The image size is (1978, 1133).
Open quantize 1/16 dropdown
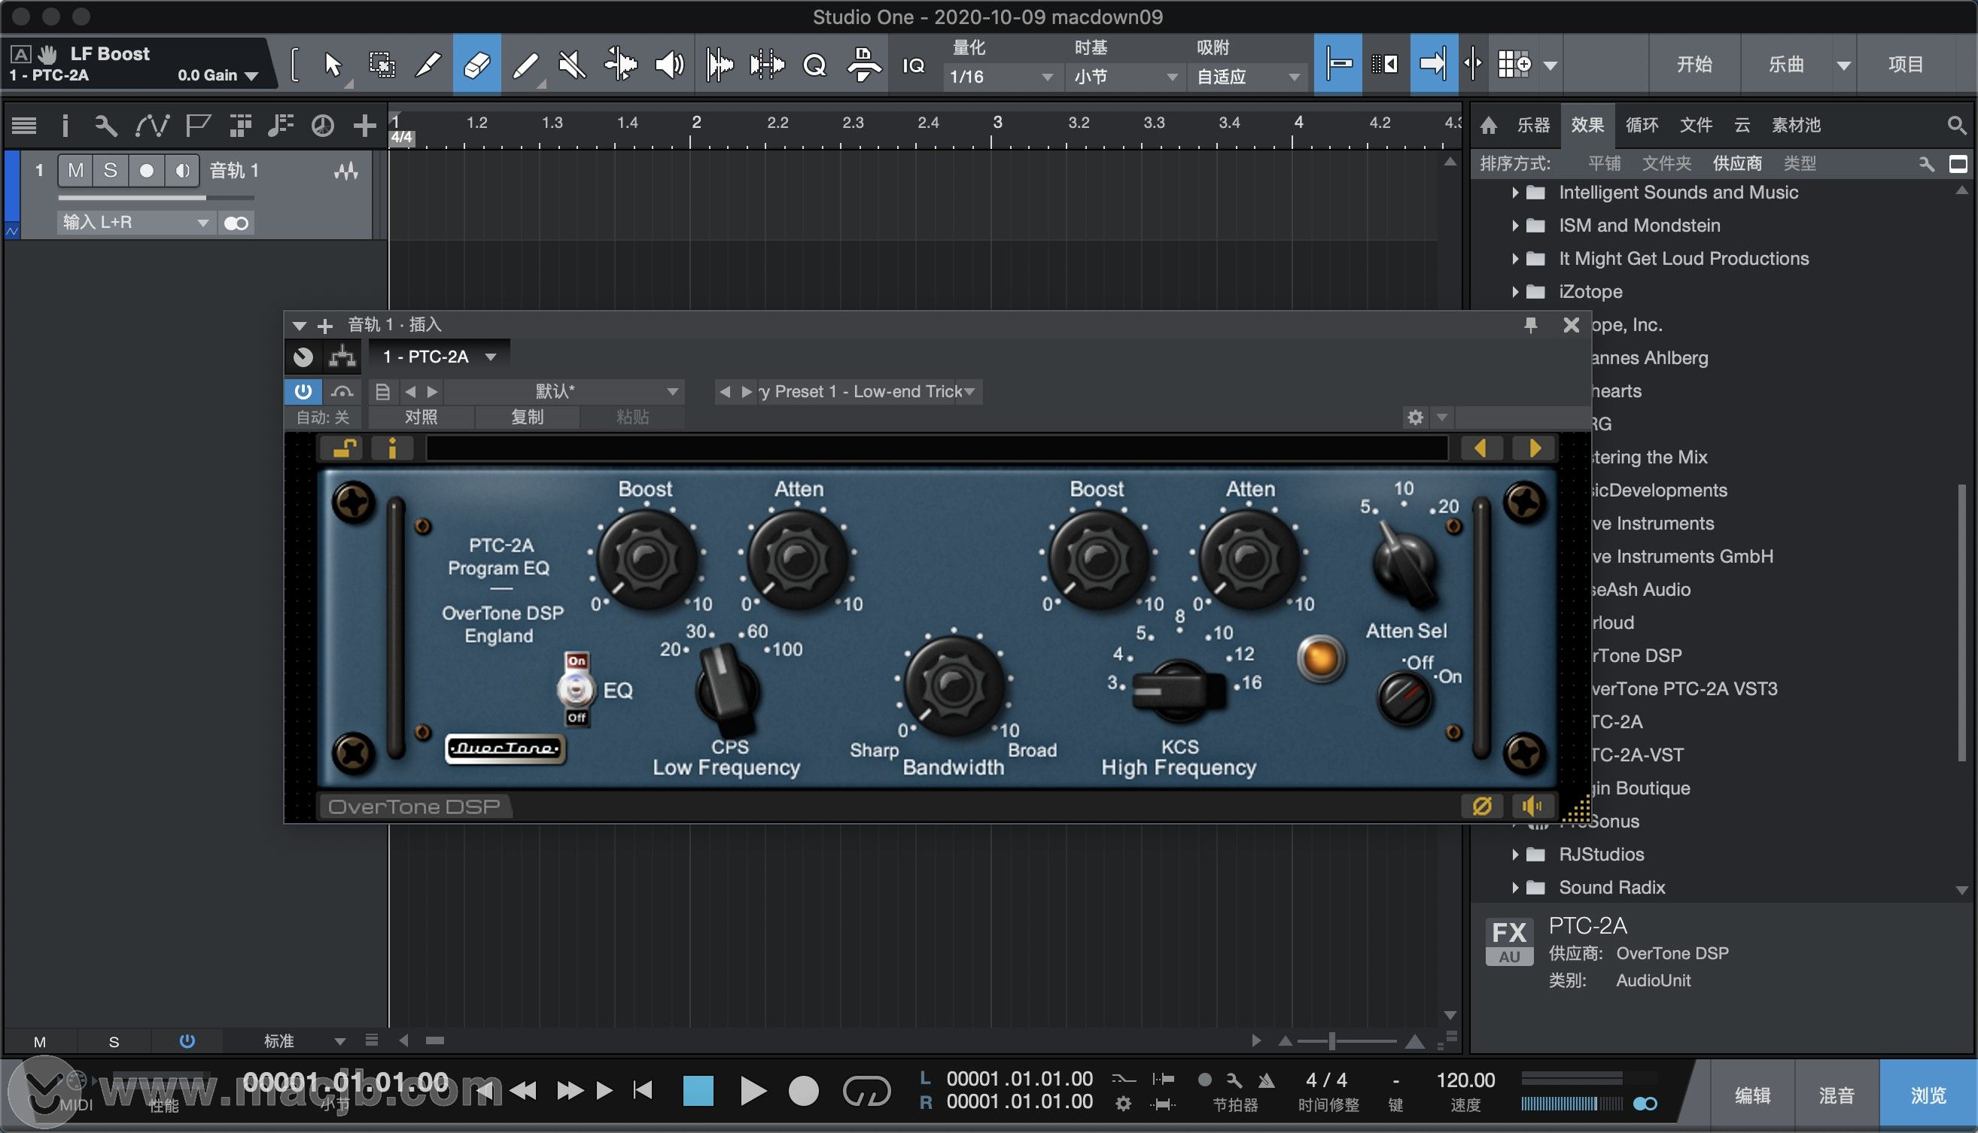[1001, 77]
